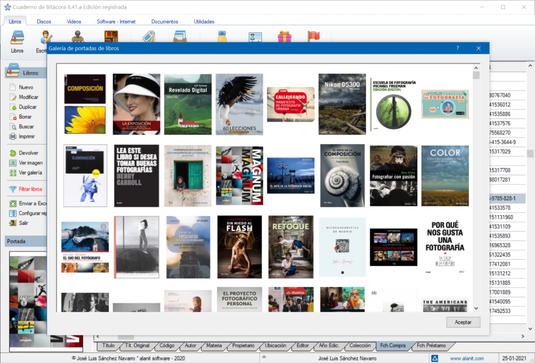535x363 pixels.
Task: Click Devolver in the Libros panel
Action: click(x=28, y=153)
